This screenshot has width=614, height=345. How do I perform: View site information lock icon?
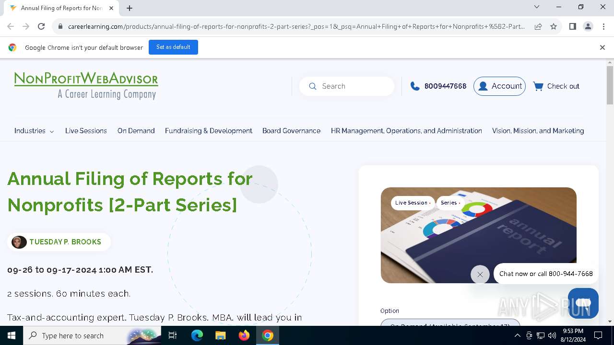click(60, 26)
